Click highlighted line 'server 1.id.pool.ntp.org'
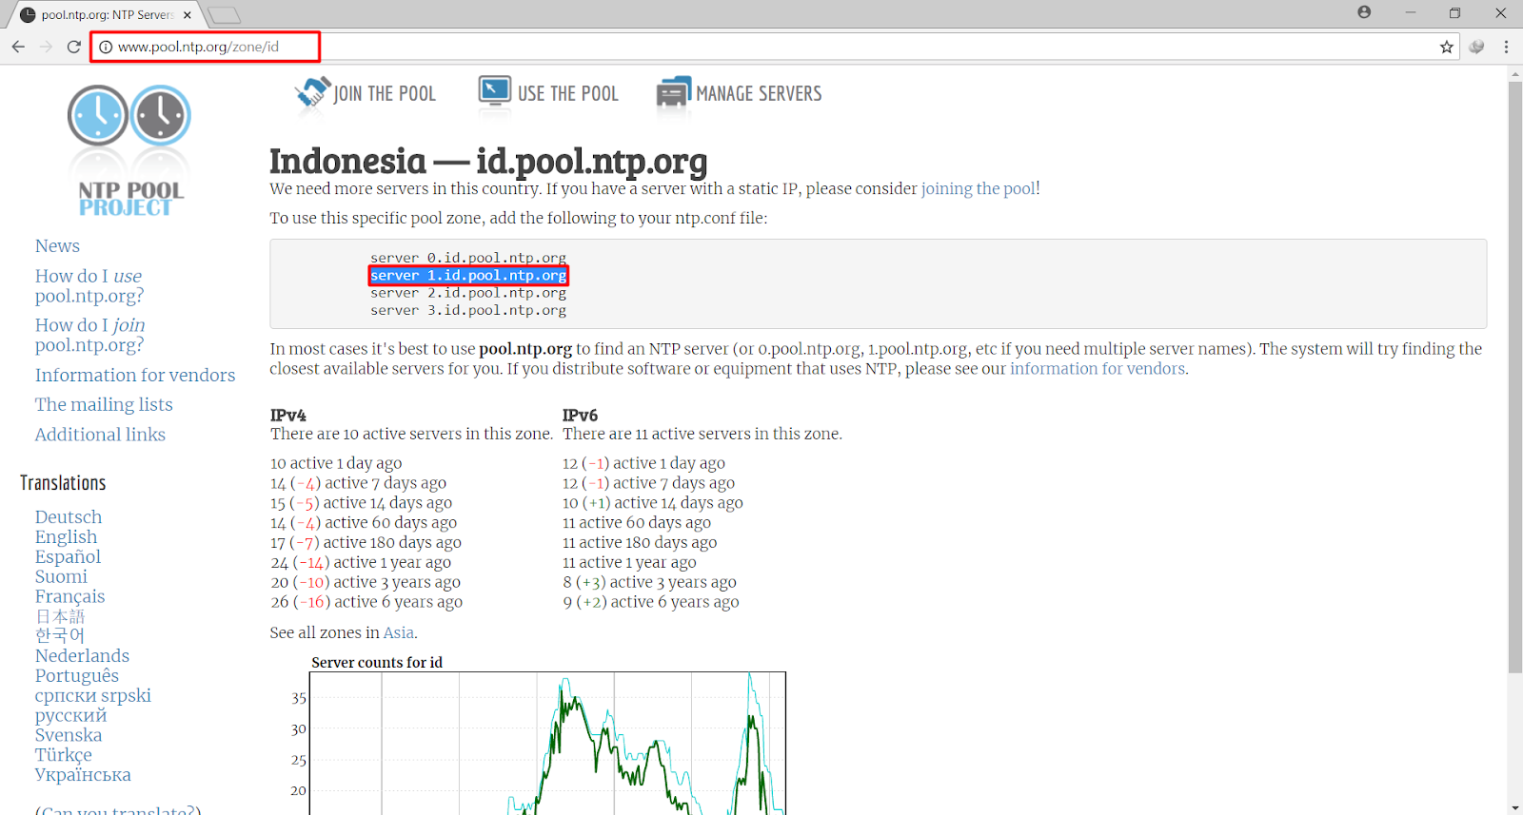 468,276
